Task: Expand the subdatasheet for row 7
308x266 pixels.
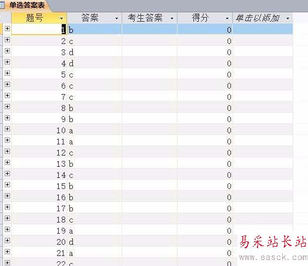Action: (7, 95)
